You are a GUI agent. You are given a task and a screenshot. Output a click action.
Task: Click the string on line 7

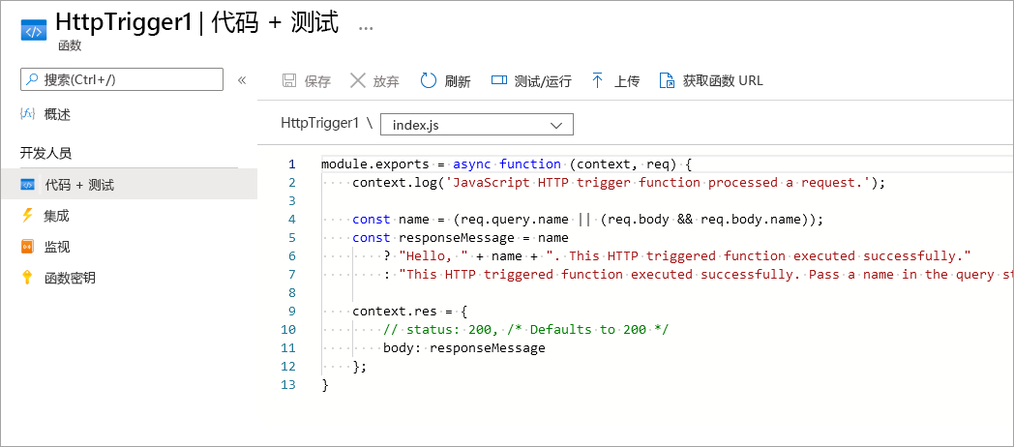[x=706, y=274]
